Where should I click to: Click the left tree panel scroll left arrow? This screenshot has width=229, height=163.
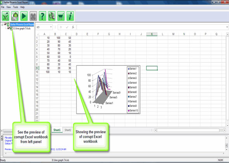pyautogui.click(x=2, y=130)
